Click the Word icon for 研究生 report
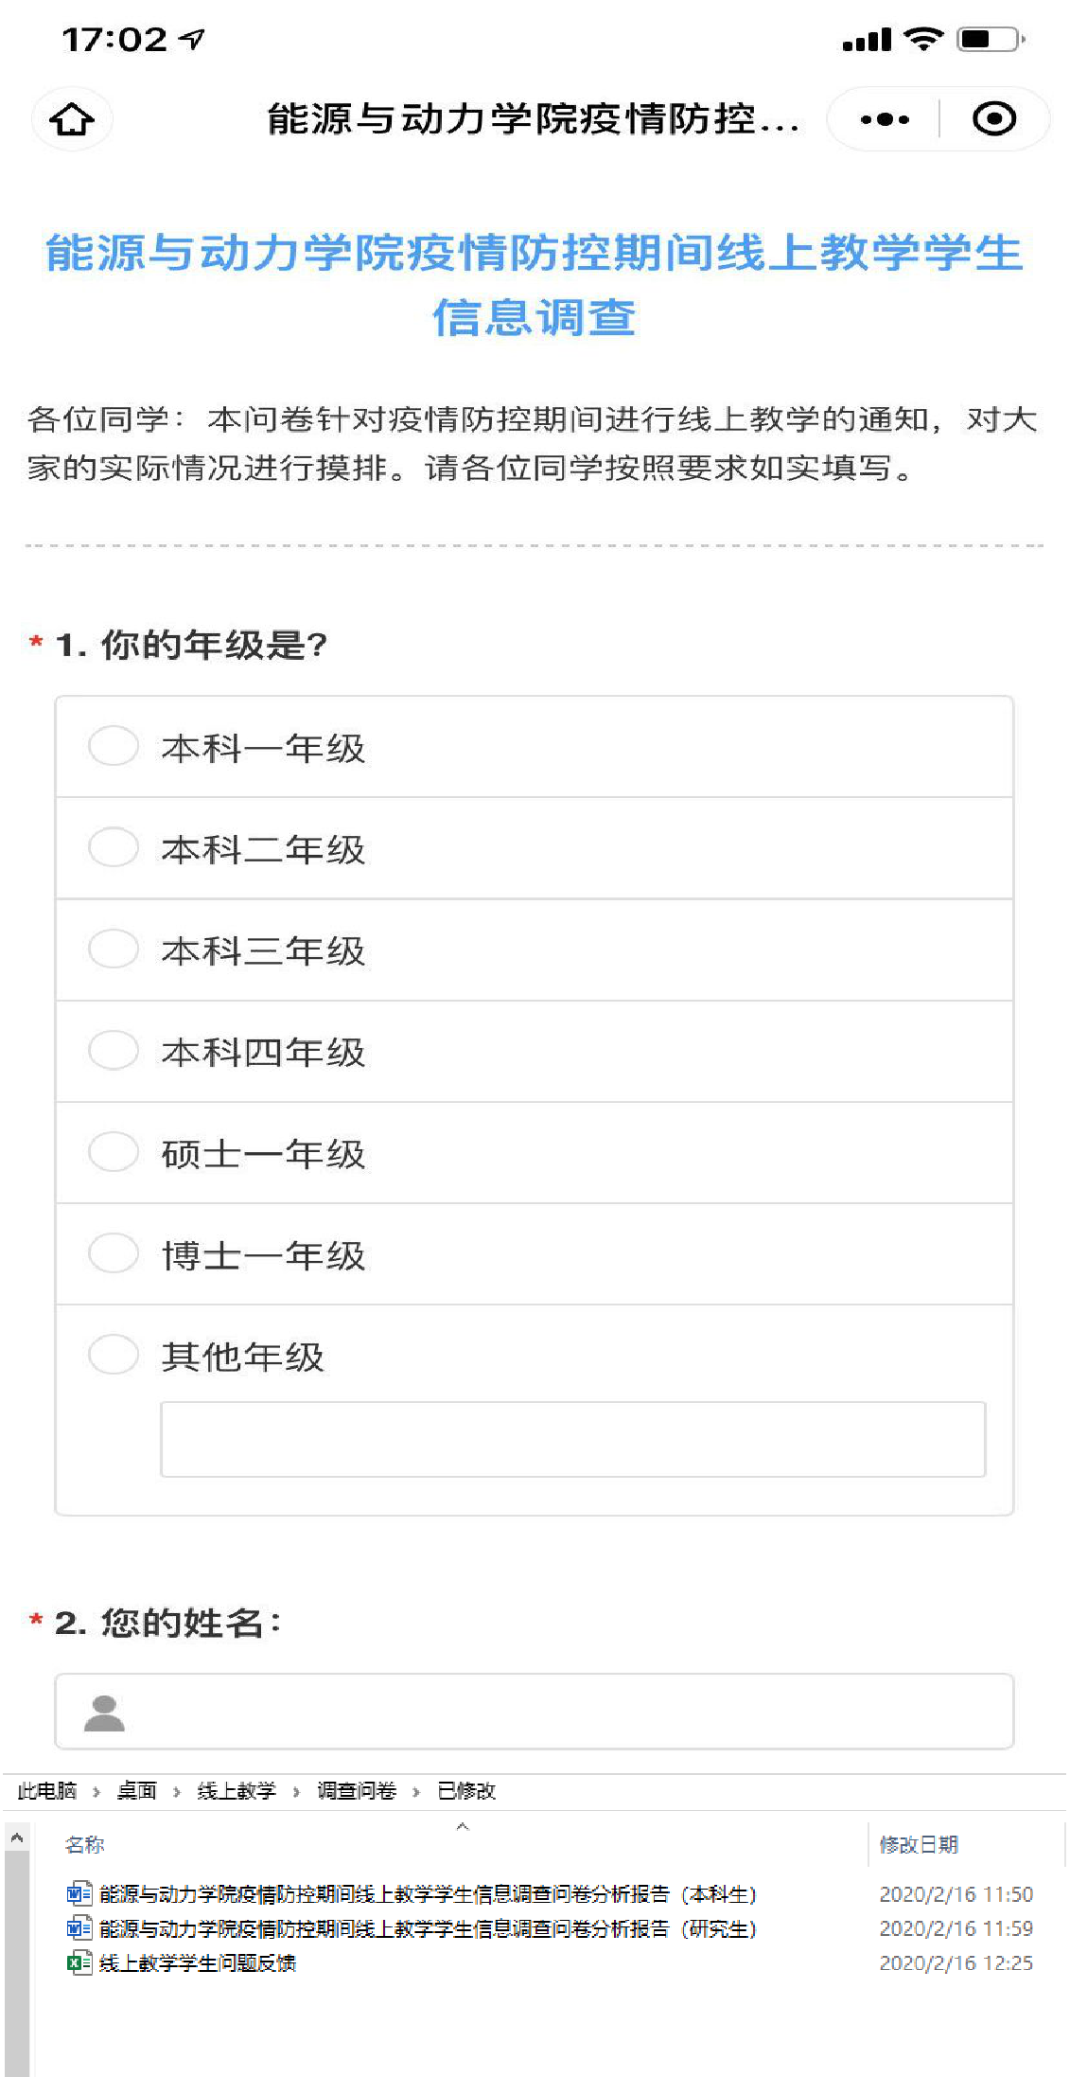Viewport: 1070px width, 2077px height. tap(79, 1928)
